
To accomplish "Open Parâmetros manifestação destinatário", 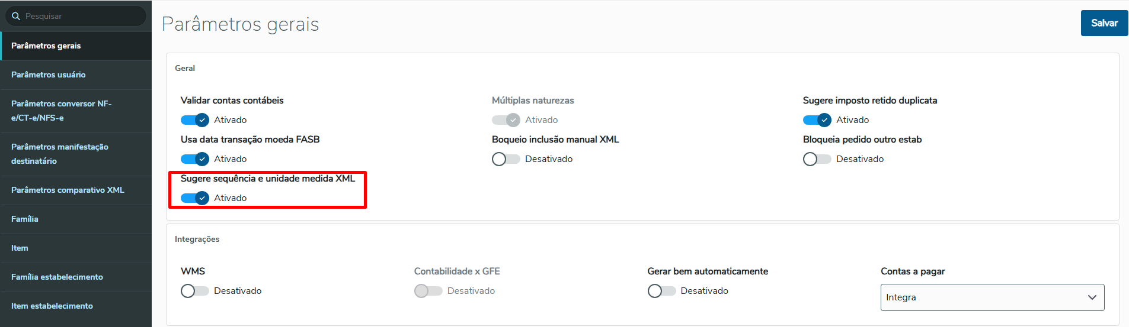I will click(60, 154).
